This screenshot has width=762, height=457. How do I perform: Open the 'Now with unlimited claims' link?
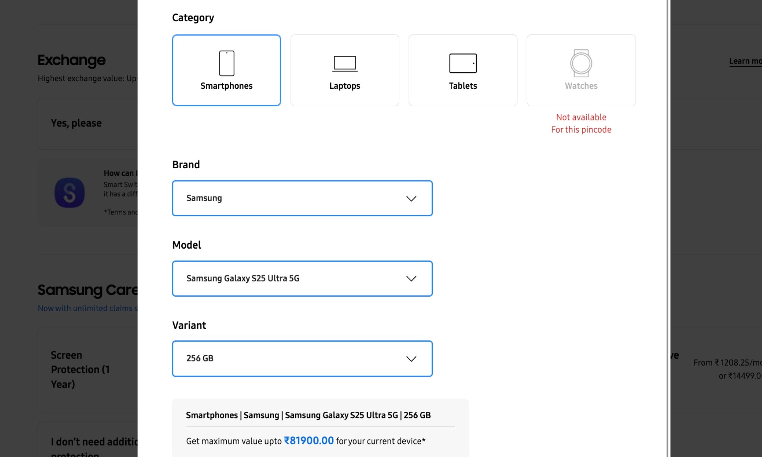(88, 308)
